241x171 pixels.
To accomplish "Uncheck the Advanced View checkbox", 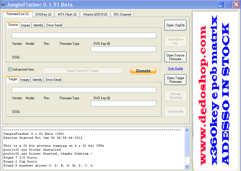I will pyautogui.click(x=10, y=69).
